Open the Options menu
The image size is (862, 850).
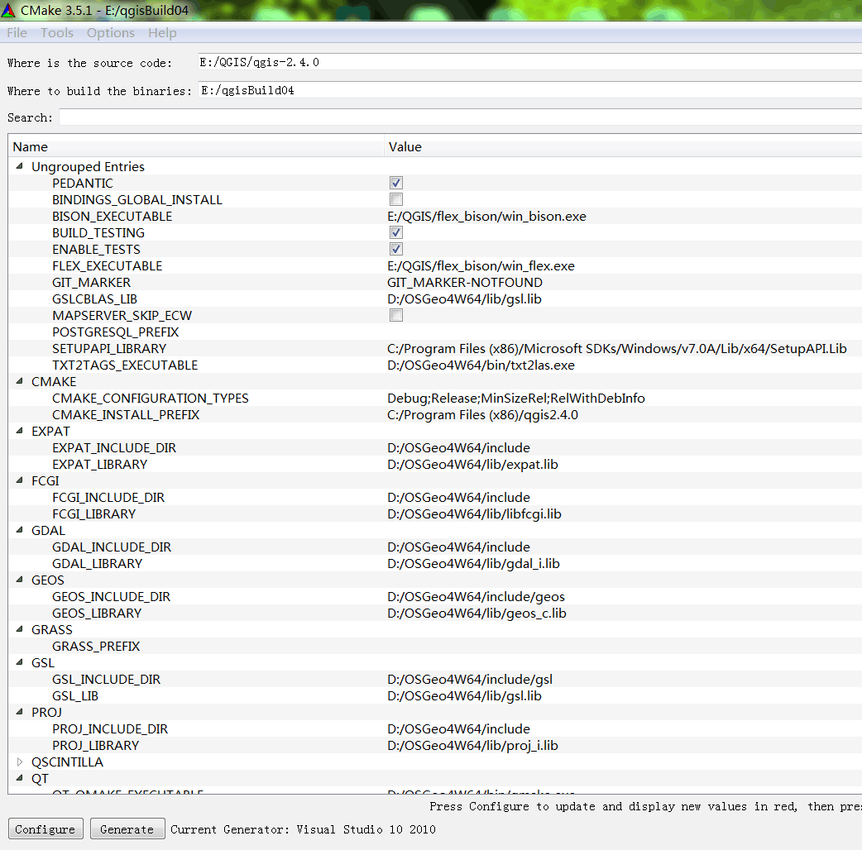tap(111, 33)
